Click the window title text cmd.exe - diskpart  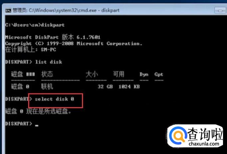tap(74, 10)
